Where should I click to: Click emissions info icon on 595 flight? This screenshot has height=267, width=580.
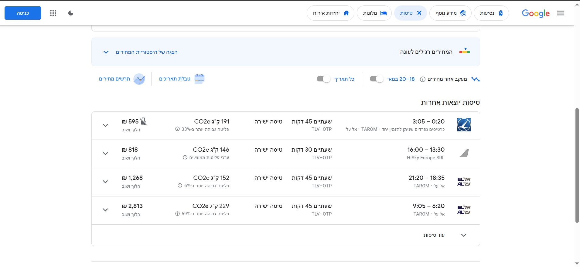(x=177, y=129)
